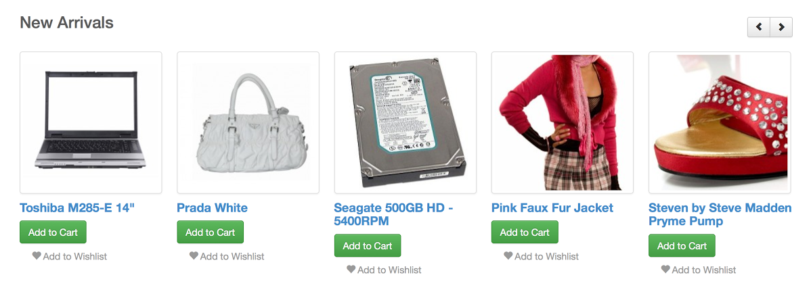Viewport: 811px width, 296px height.
Task: Click the red rhinestone pump shoe image
Action: (720, 122)
